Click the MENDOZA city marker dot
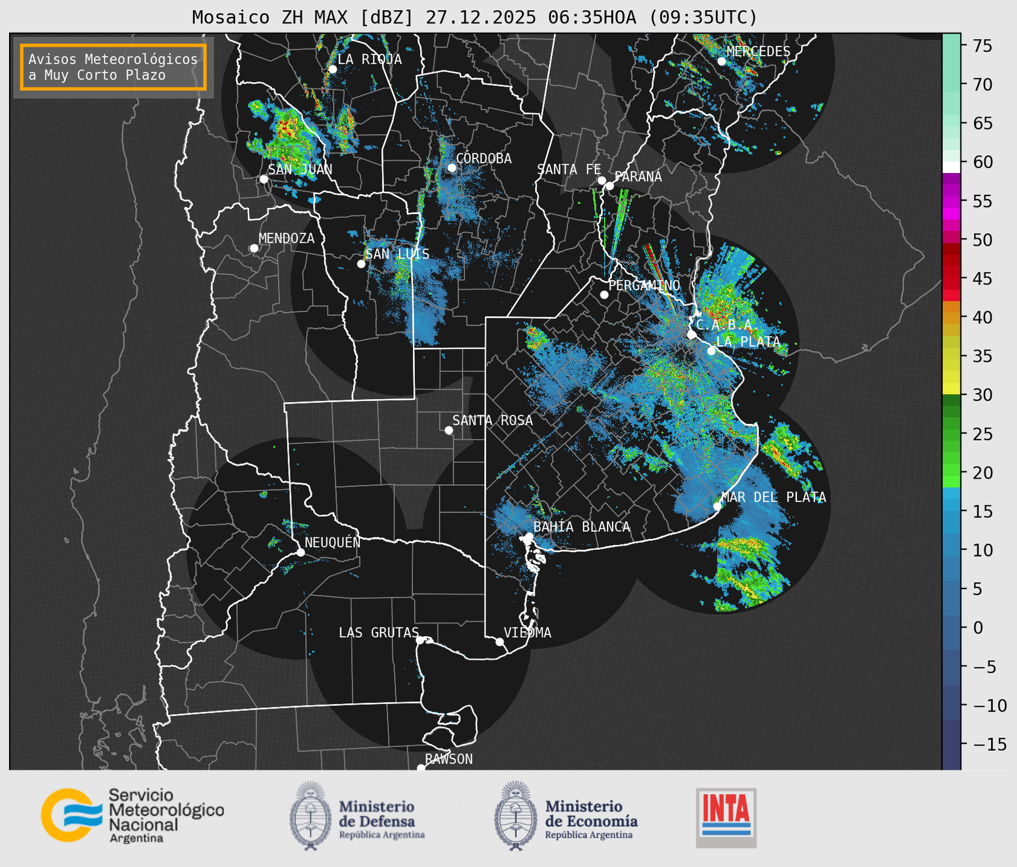 point(254,248)
